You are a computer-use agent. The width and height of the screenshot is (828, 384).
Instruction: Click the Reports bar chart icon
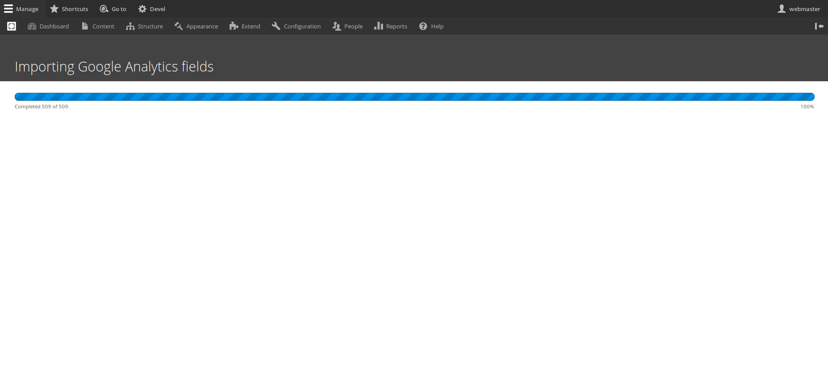tap(379, 26)
